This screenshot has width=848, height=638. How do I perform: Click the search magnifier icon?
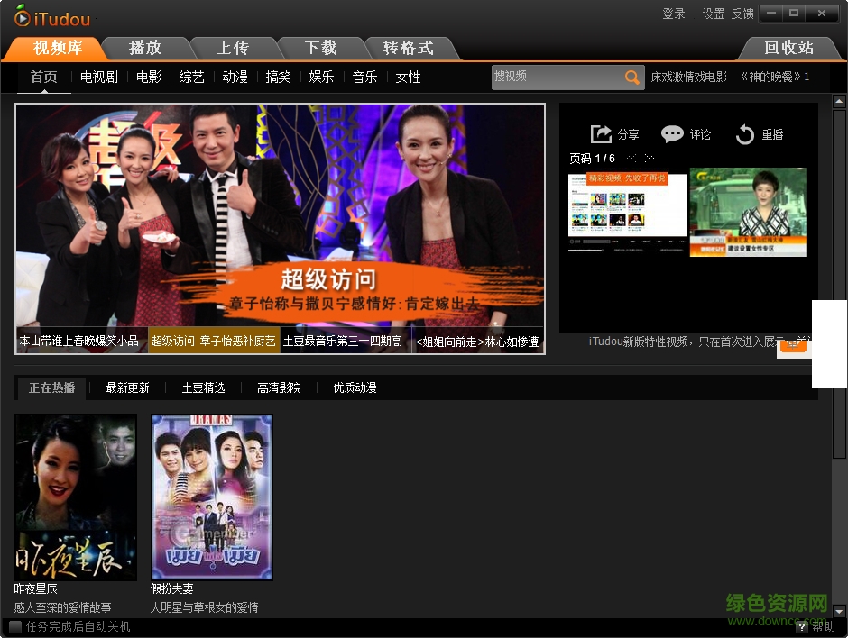point(631,77)
